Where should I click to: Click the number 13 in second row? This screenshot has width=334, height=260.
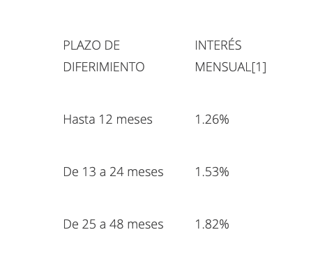pyautogui.click(x=89, y=172)
